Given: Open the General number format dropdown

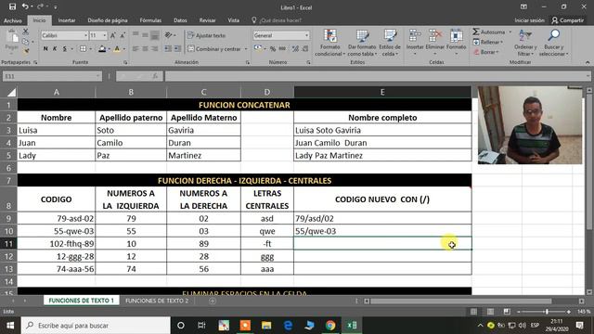Looking at the screenshot, I should point(306,35).
